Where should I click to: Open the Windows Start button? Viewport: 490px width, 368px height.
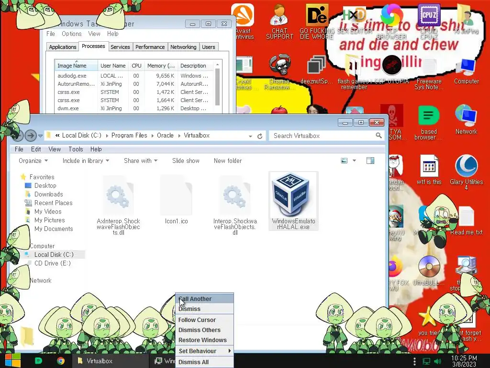[x=13, y=360]
